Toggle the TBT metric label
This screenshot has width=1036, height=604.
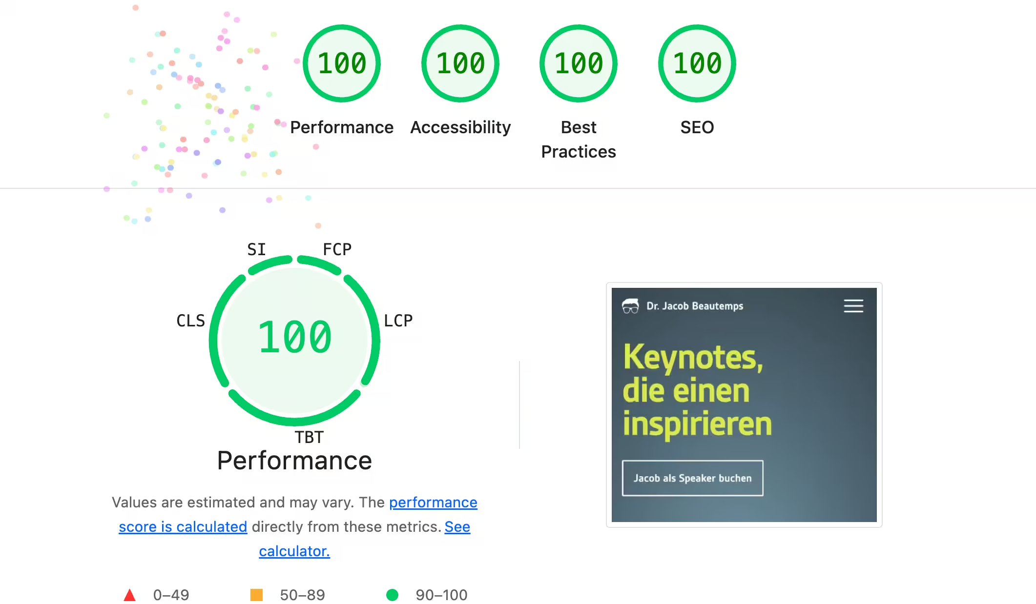tap(310, 438)
